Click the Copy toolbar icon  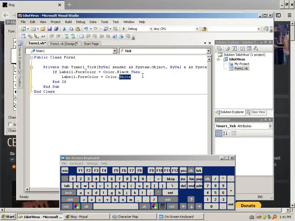71,29
